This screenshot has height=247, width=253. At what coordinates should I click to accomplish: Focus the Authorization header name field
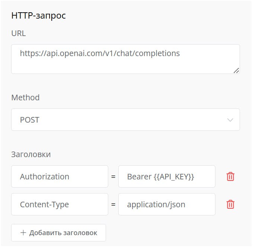60,176
